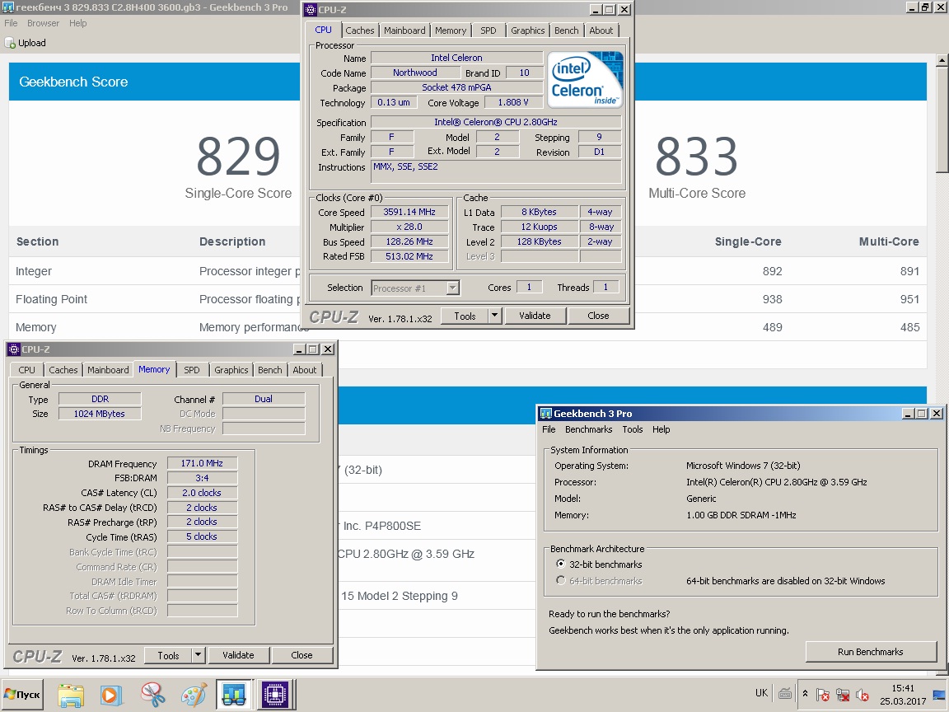Open SPD tab in top CPU-Z window
949x712 pixels.
coord(488,30)
